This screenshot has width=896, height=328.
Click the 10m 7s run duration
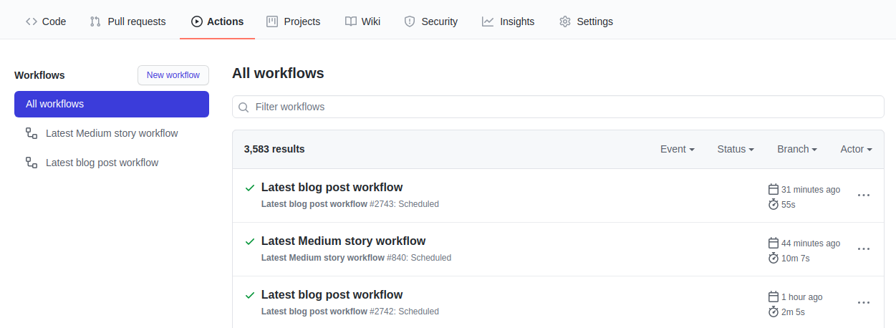796,258
